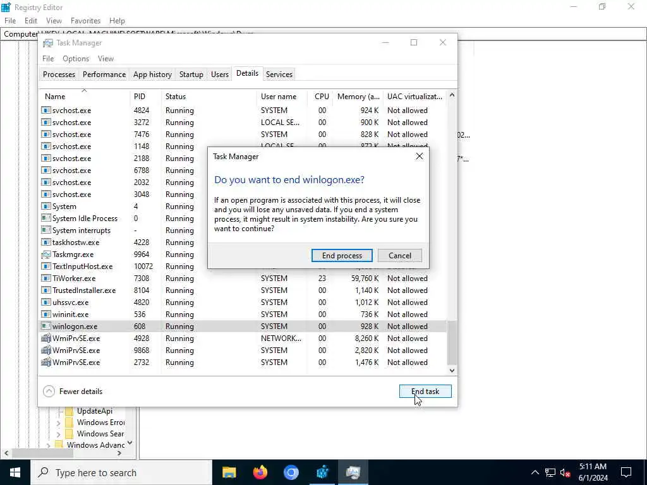Image resolution: width=647 pixels, height=485 pixels.
Task: Select TextInputHost.exe process icon
Action: coord(46,266)
